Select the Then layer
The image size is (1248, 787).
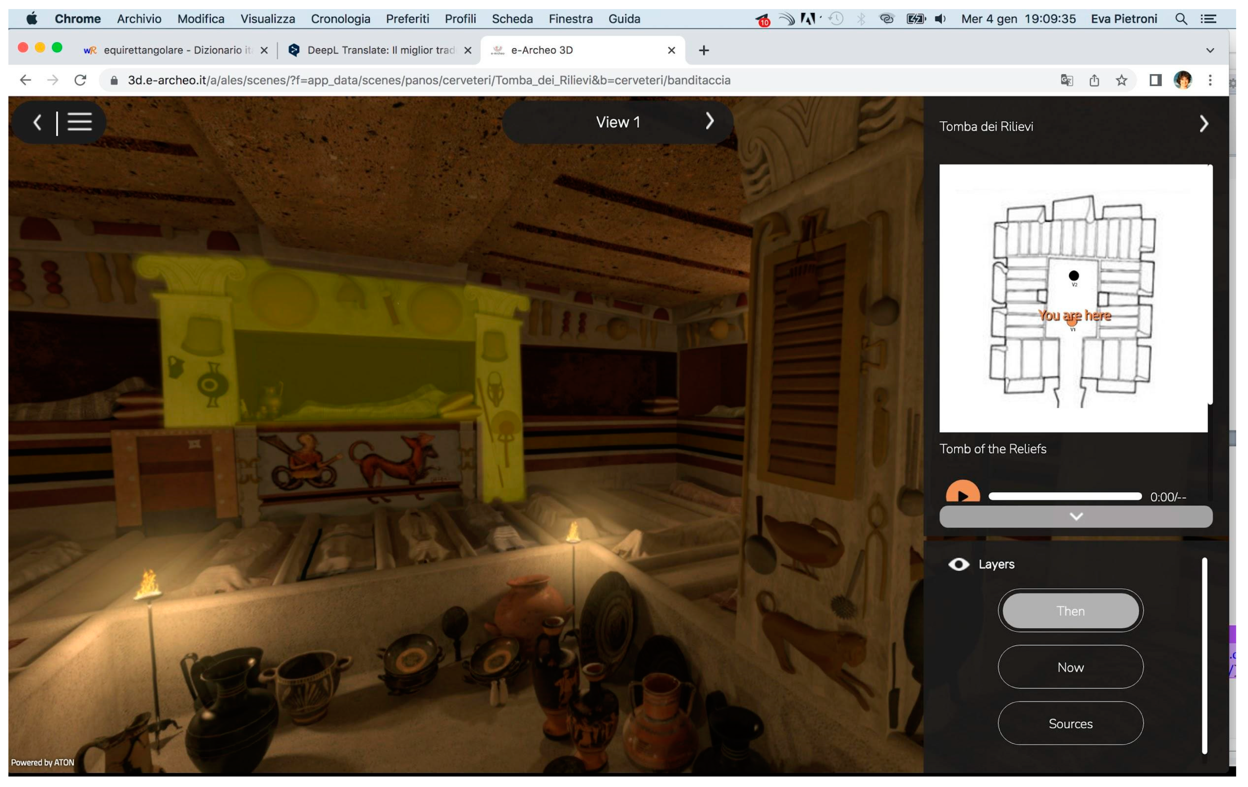click(x=1070, y=611)
